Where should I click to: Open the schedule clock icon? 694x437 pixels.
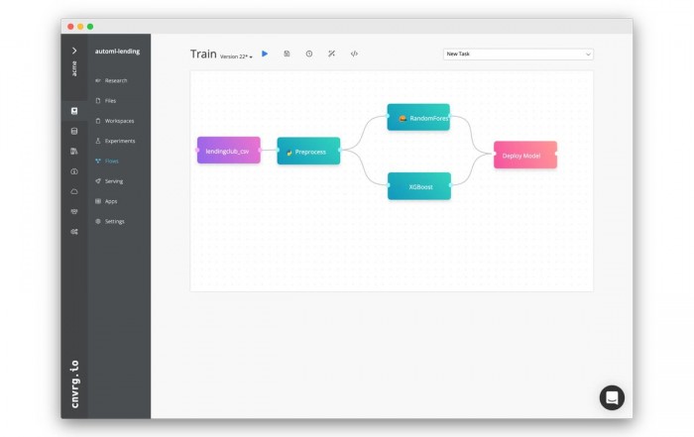(308, 54)
